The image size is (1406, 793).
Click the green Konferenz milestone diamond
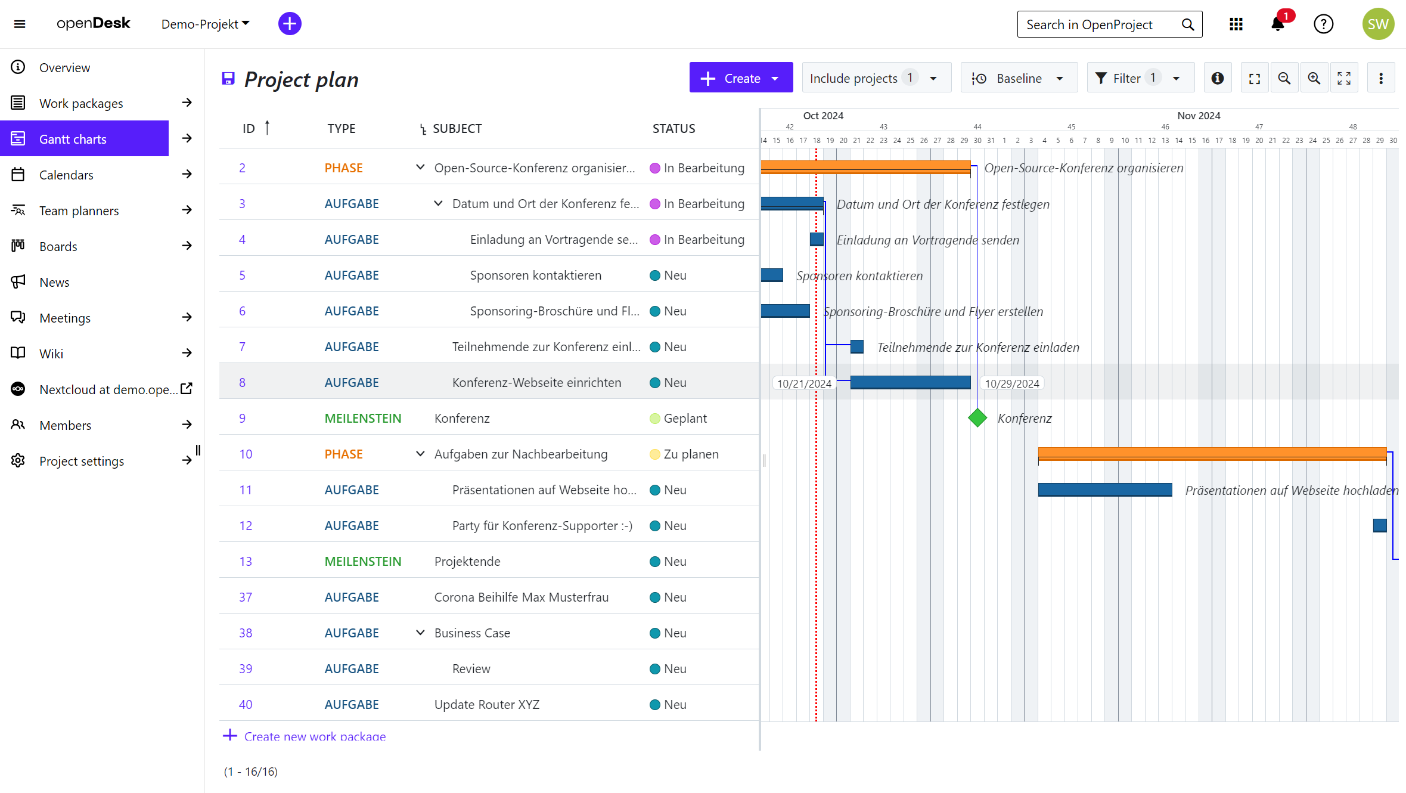click(977, 418)
